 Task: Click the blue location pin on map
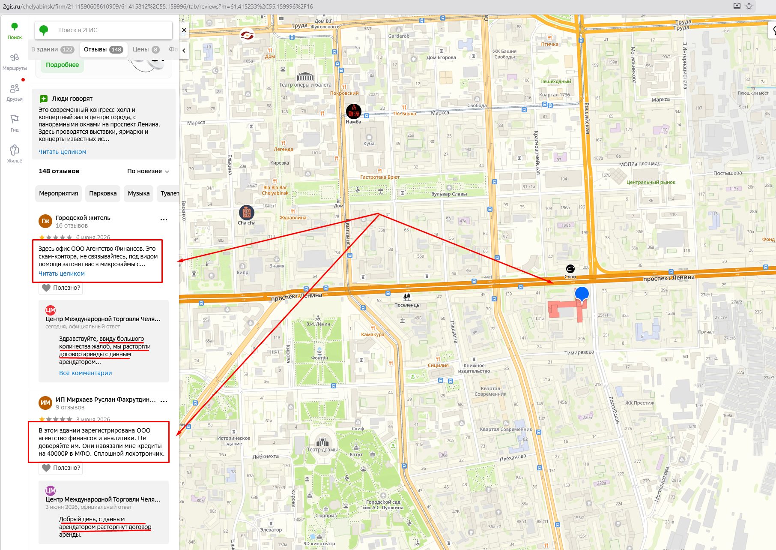tap(582, 295)
